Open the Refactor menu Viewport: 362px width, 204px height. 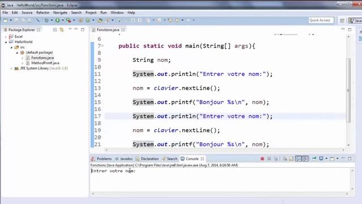point(43,12)
